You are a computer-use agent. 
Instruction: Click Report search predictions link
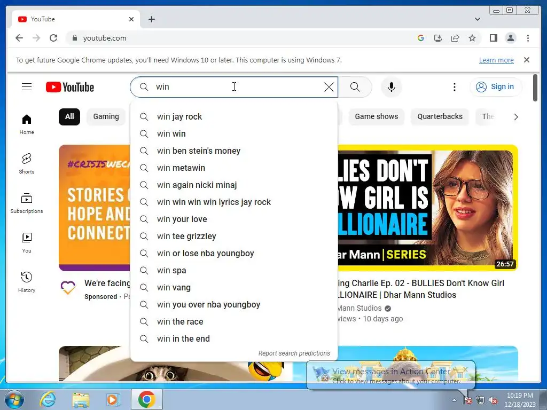click(294, 353)
